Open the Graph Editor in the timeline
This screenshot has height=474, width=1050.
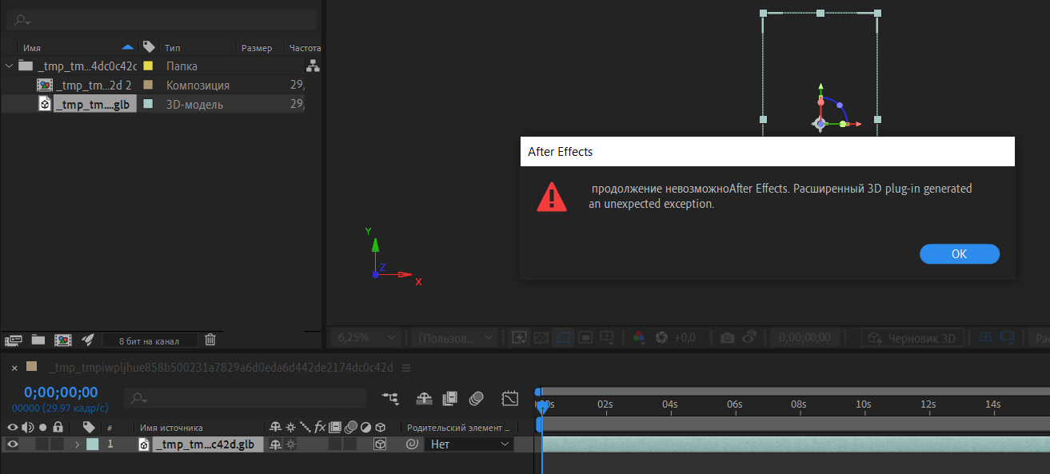tap(509, 397)
